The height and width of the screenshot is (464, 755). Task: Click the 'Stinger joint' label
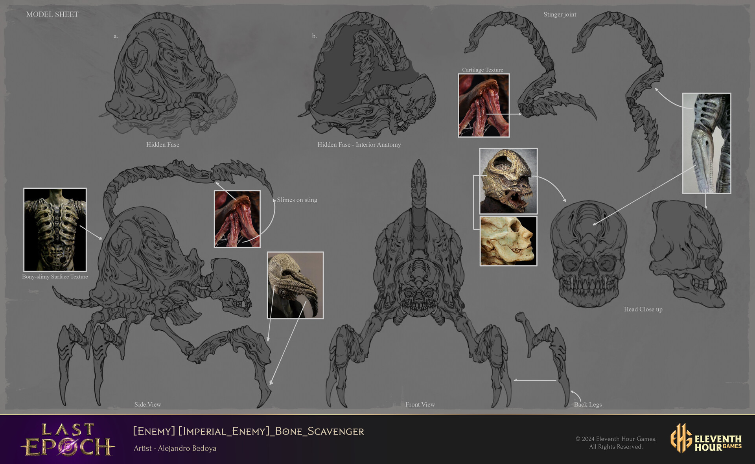tap(560, 15)
